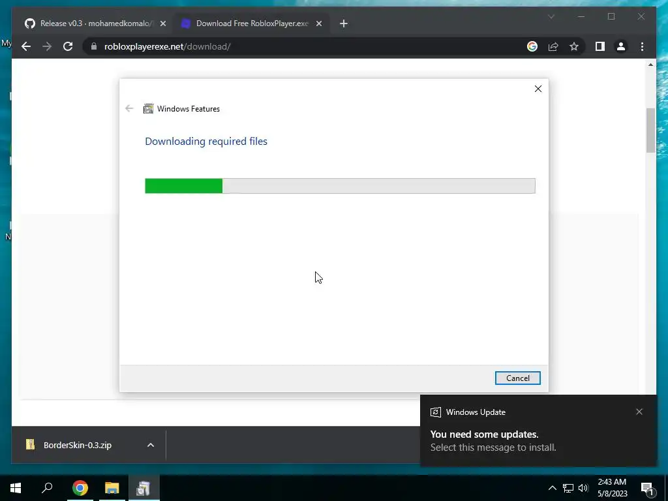Viewport: 668px width, 501px height.
Task: Cancel the Windows Features download
Action: tap(517, 378)
